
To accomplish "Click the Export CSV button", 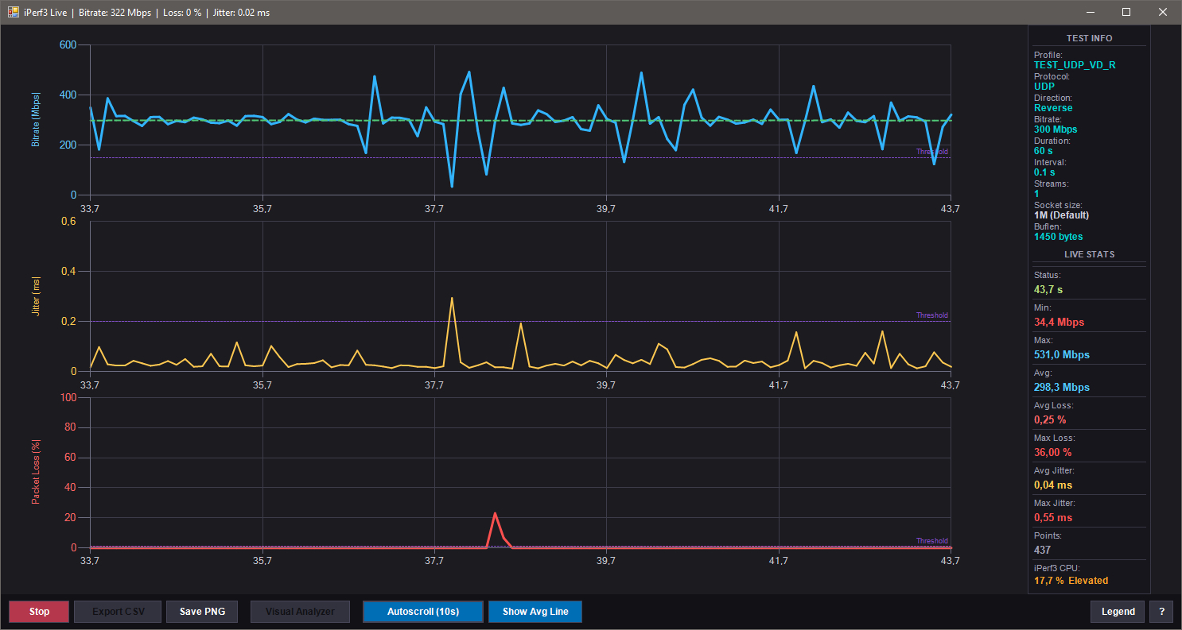I will click(118, 612).
